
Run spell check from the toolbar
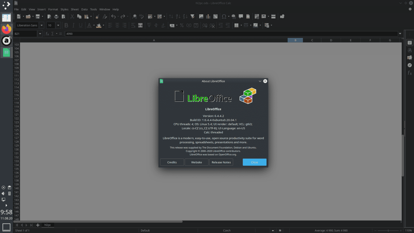tap(141, 16)
